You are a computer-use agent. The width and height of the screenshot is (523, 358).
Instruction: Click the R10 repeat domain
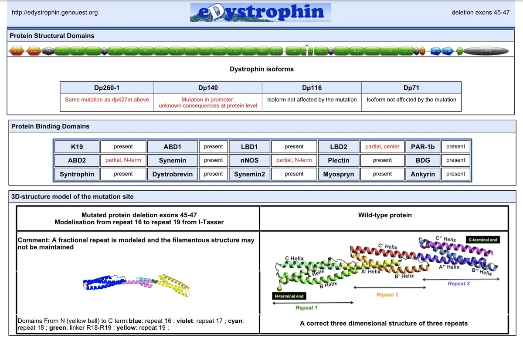(205, 51)
